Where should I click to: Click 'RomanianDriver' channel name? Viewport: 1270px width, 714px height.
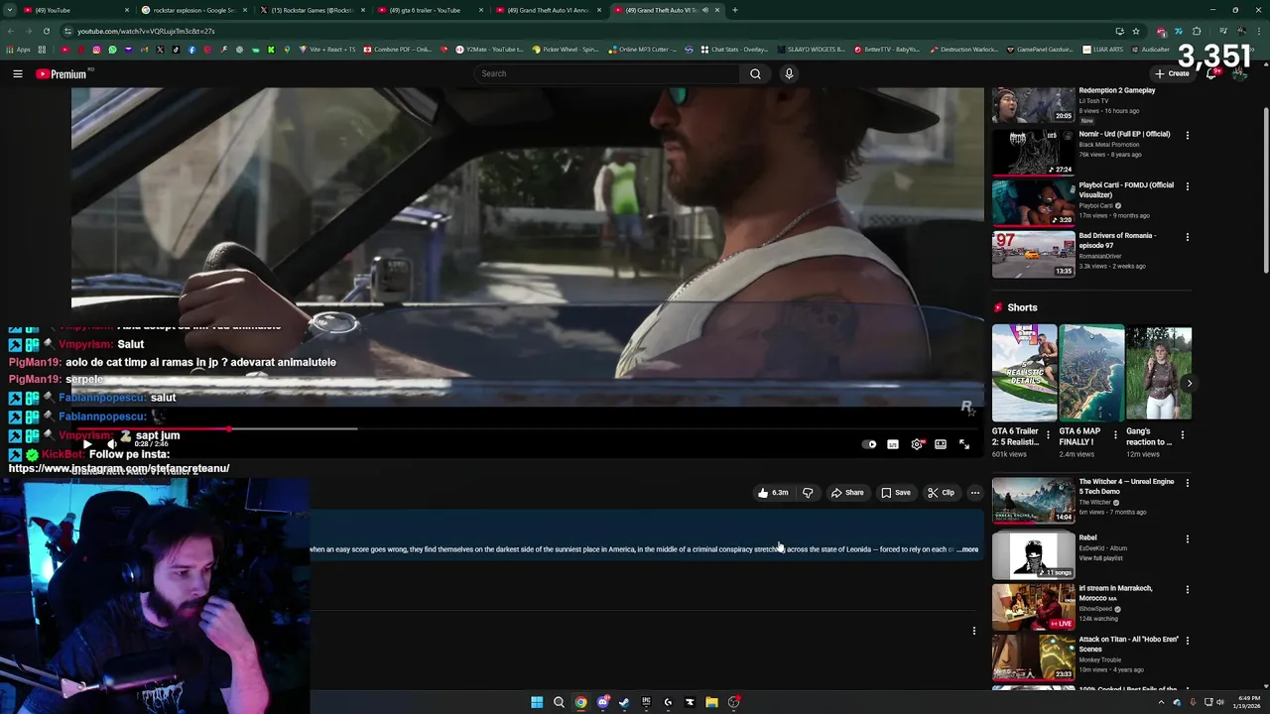[x=1102, y=256]
